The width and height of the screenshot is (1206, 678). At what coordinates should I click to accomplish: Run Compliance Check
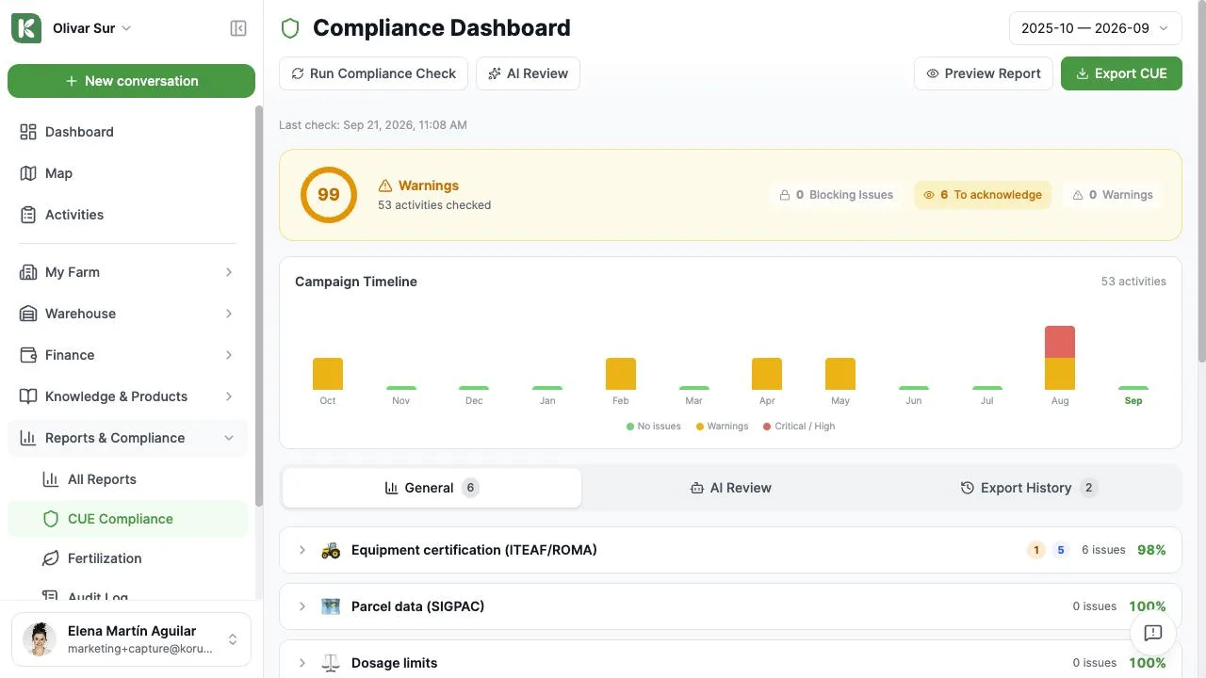pyautogui.click(x=373, y=73)
